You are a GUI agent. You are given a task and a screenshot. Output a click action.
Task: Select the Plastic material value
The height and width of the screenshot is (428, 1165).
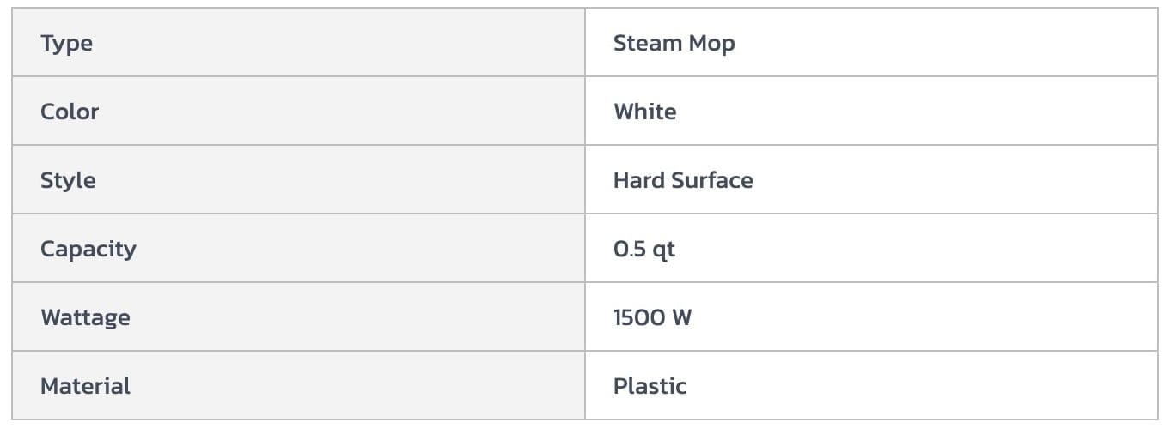(650, 386)
